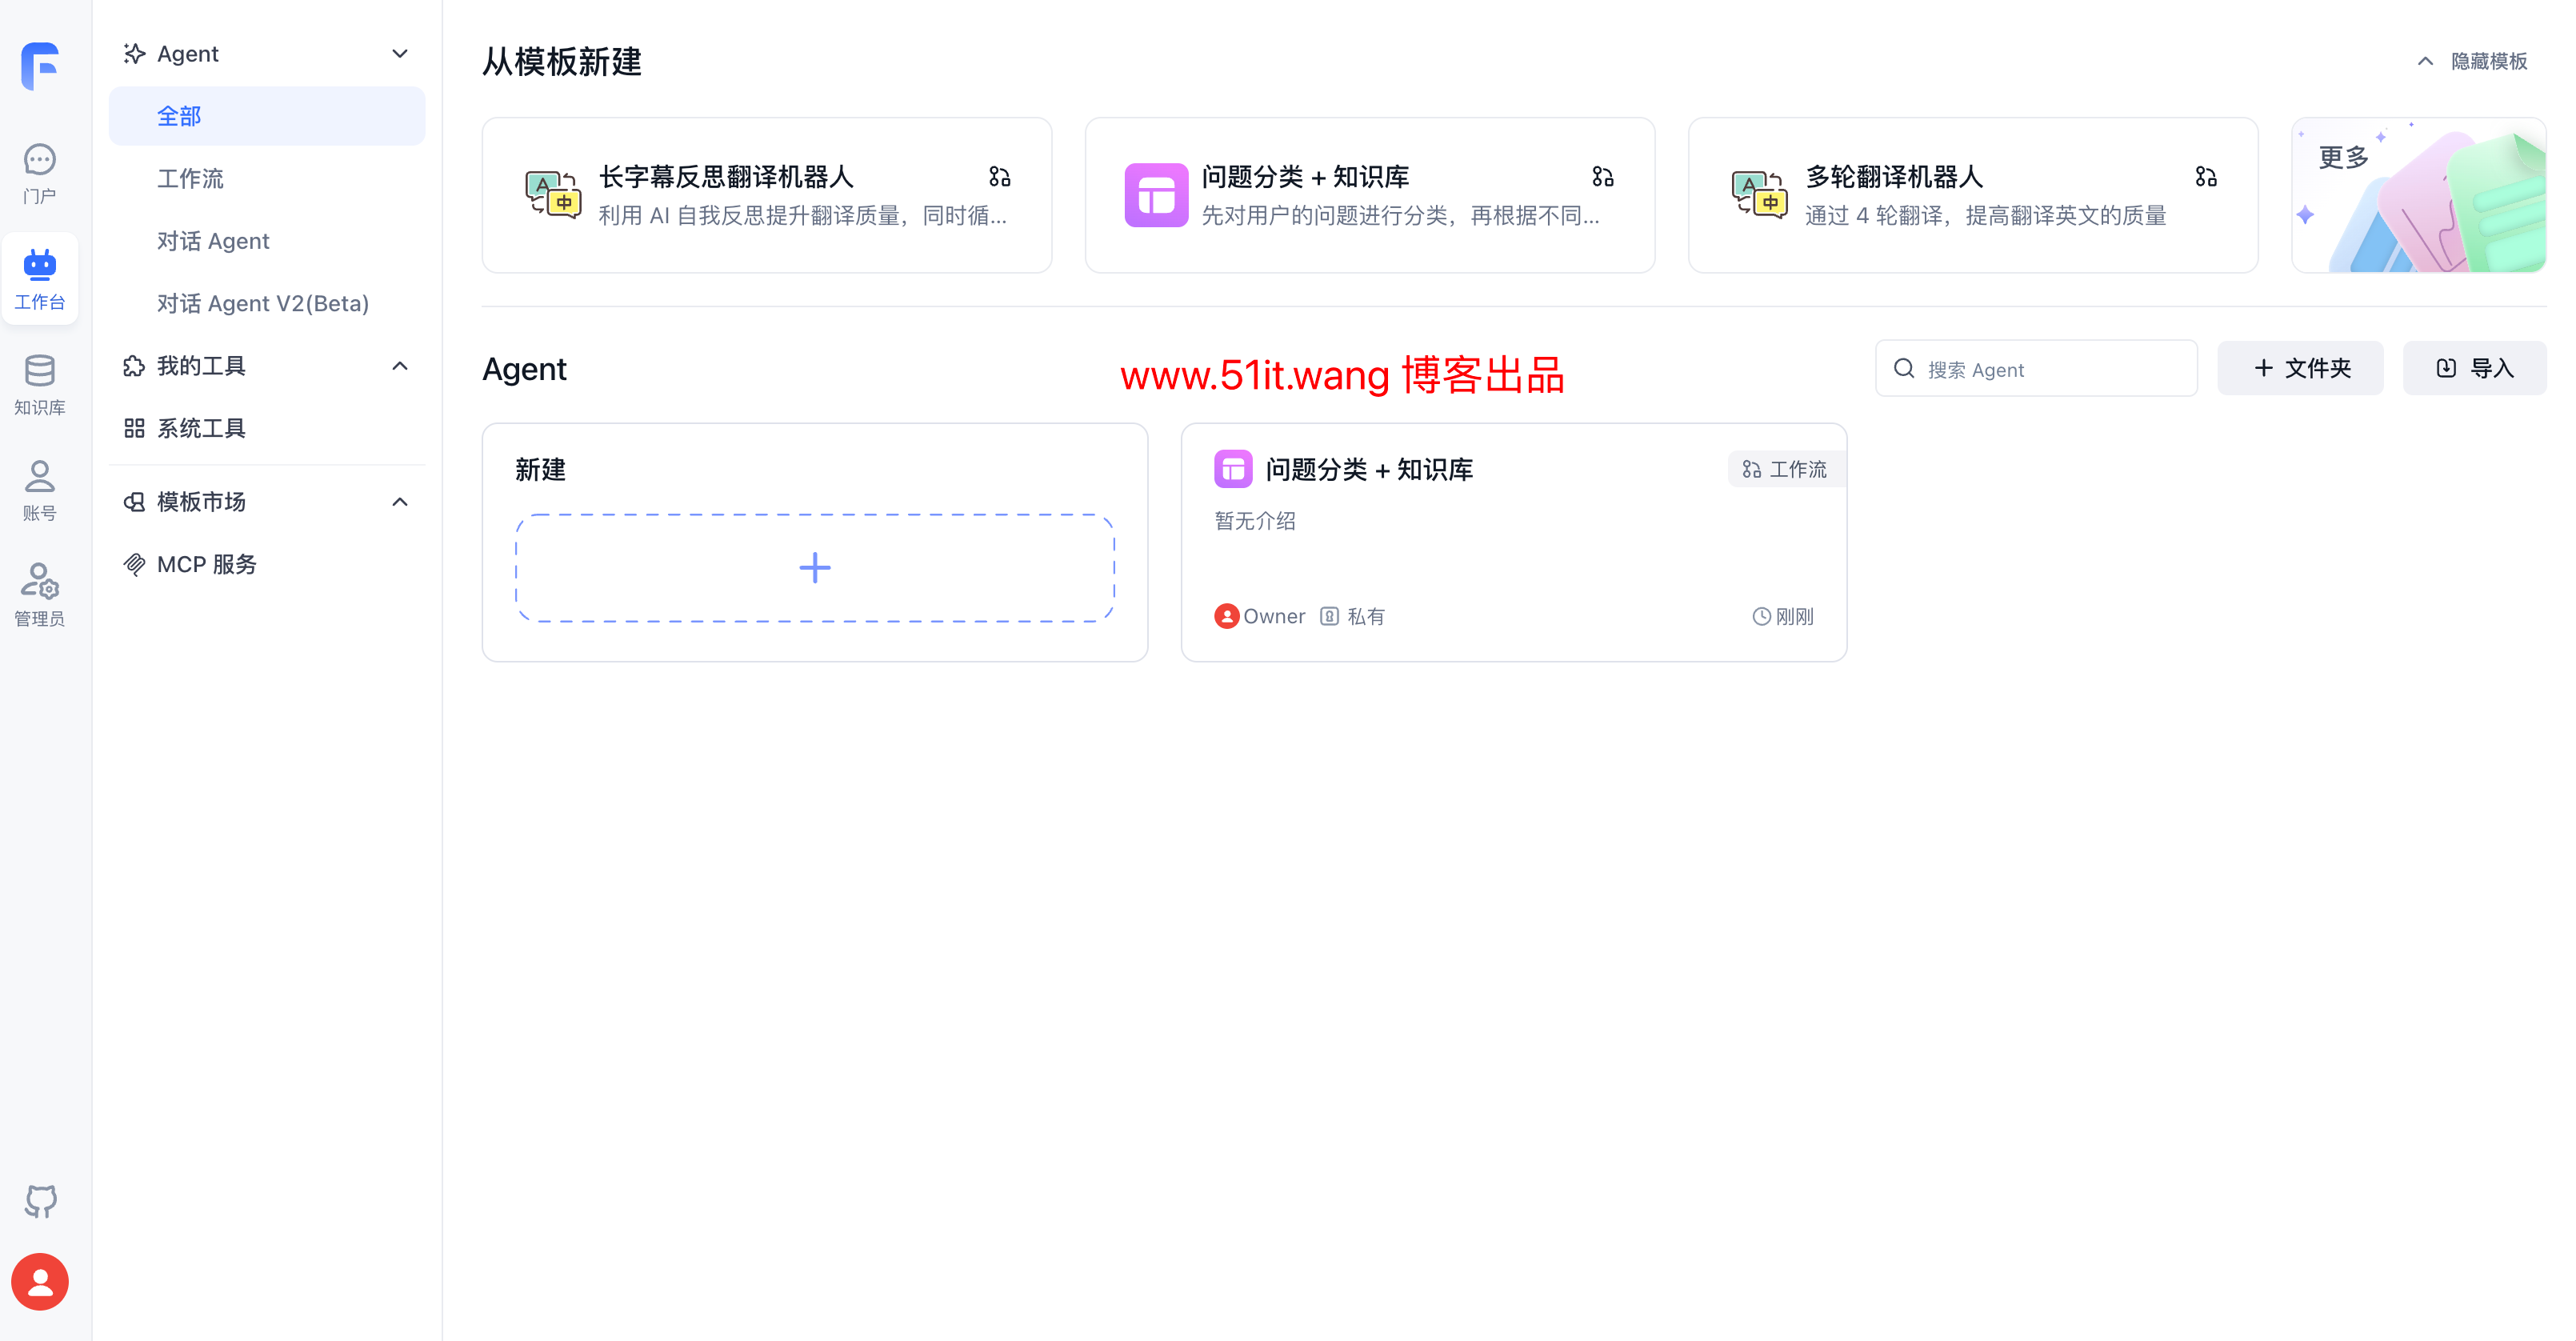Click the 搜索 Agent search field
Image resolution: width=2576 pixels, height=1341 pixels.
click(2035, 368)
